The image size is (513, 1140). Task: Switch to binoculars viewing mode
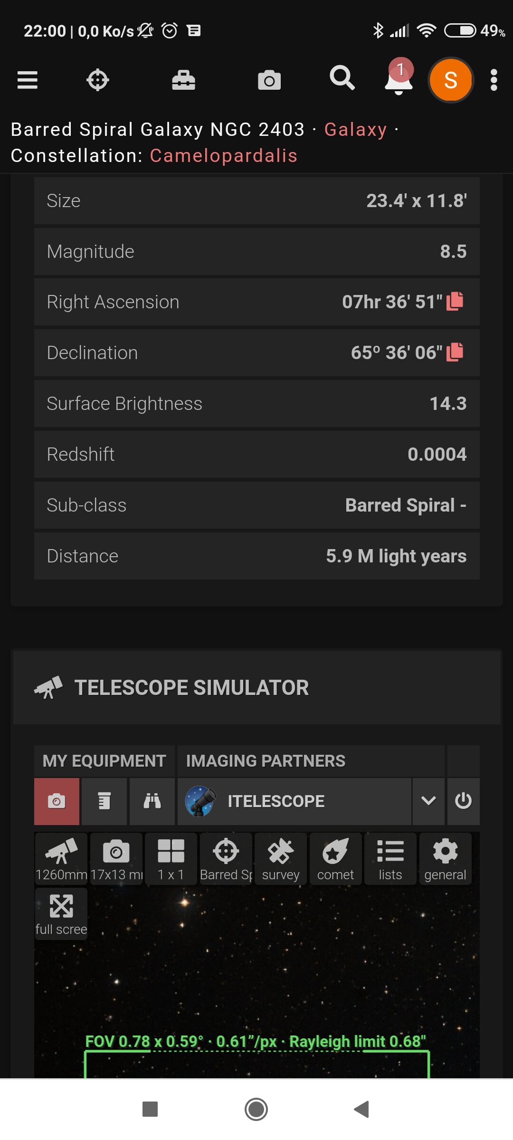[152, 801]
